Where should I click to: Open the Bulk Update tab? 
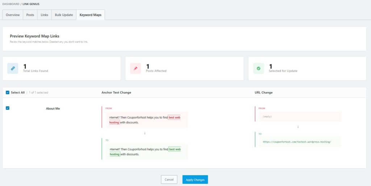[x=64, y=15]
